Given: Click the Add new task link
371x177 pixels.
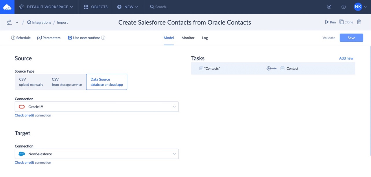Looking at the screenshot, I should click(x=346, y=58).
